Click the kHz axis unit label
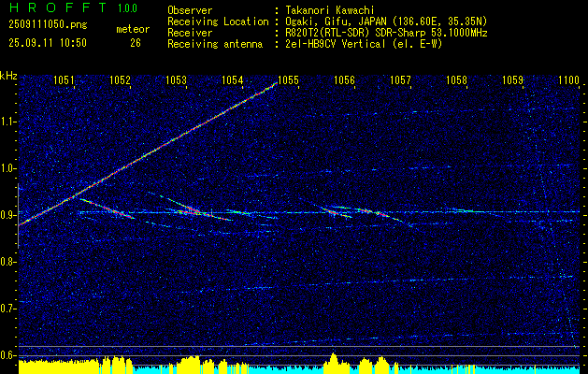 coord(8,76)
